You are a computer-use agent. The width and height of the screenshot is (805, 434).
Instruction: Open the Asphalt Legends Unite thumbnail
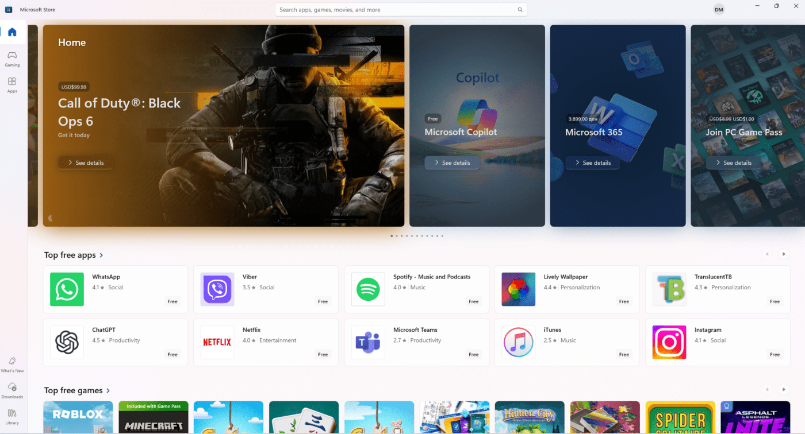[756, 417]
